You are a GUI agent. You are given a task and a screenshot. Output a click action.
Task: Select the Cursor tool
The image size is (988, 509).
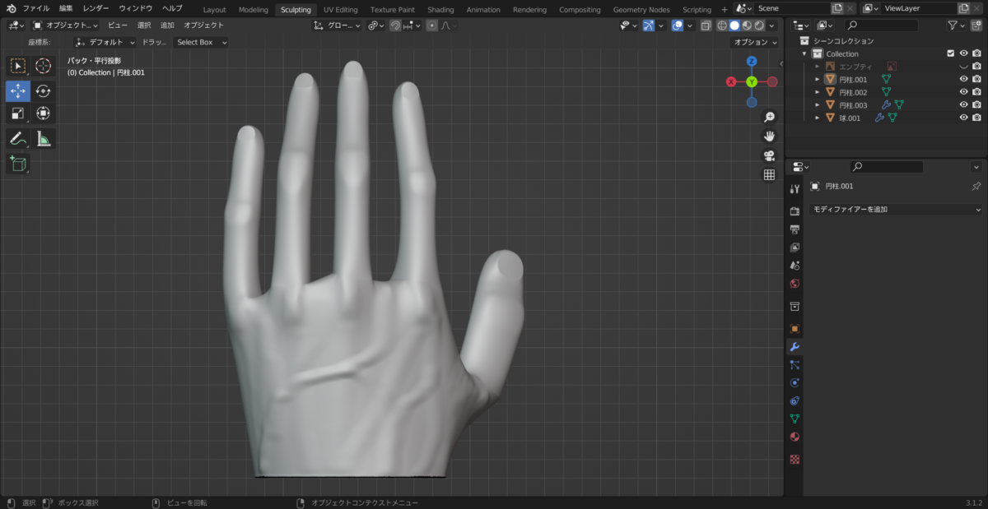44,66
